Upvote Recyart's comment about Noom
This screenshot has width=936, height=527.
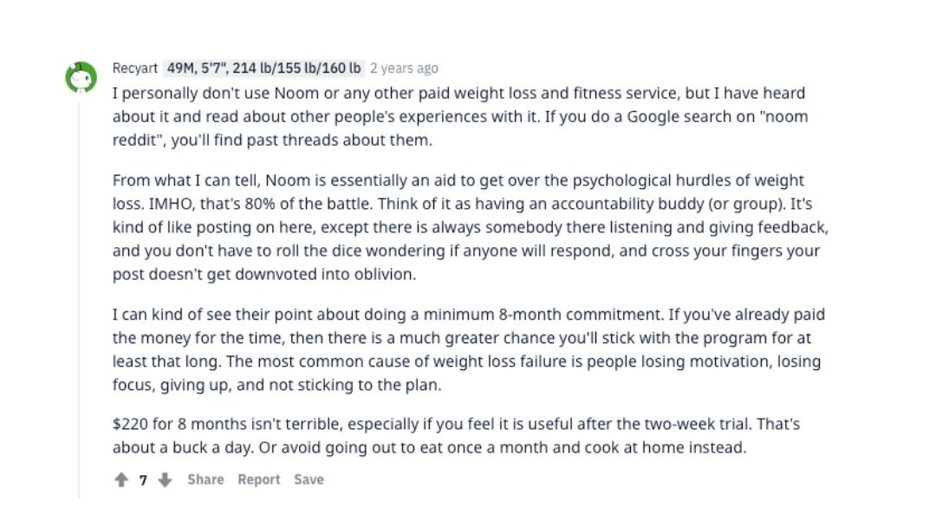(x=121, y=479)
